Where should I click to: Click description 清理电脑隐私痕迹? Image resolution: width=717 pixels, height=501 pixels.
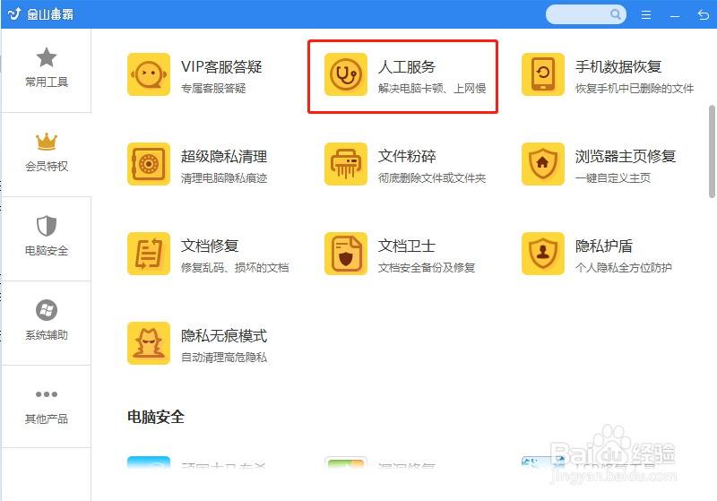[224, 177]
